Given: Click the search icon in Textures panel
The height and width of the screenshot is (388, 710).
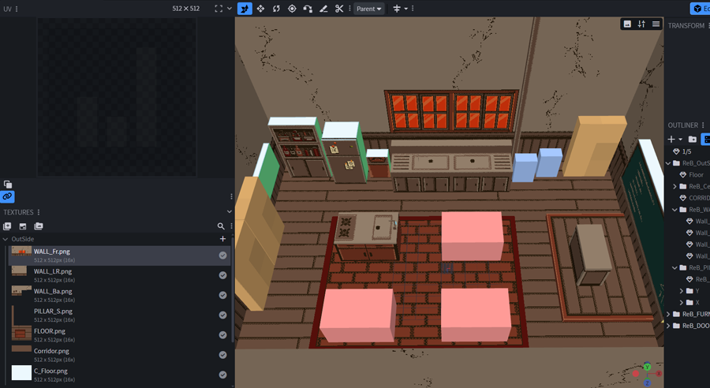Looking at the screenshot, I should (221, 226).
